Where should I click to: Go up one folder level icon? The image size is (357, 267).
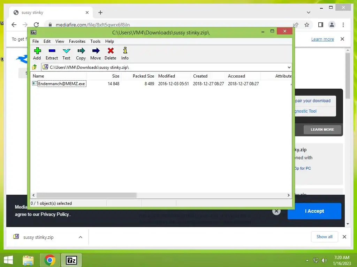[x=35, y=67]
